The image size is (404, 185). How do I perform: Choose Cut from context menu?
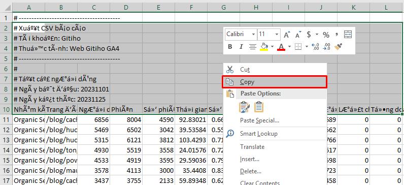pos(275,70)
